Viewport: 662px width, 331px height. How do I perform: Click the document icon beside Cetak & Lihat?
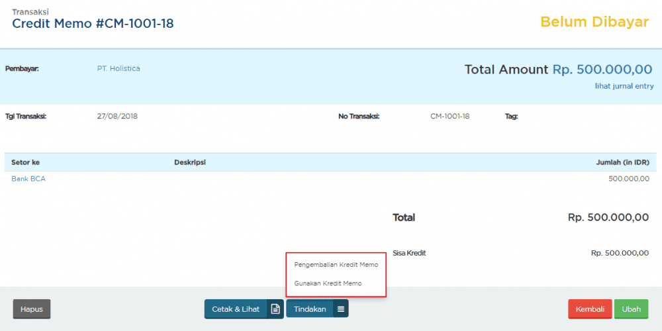(275, 309)
